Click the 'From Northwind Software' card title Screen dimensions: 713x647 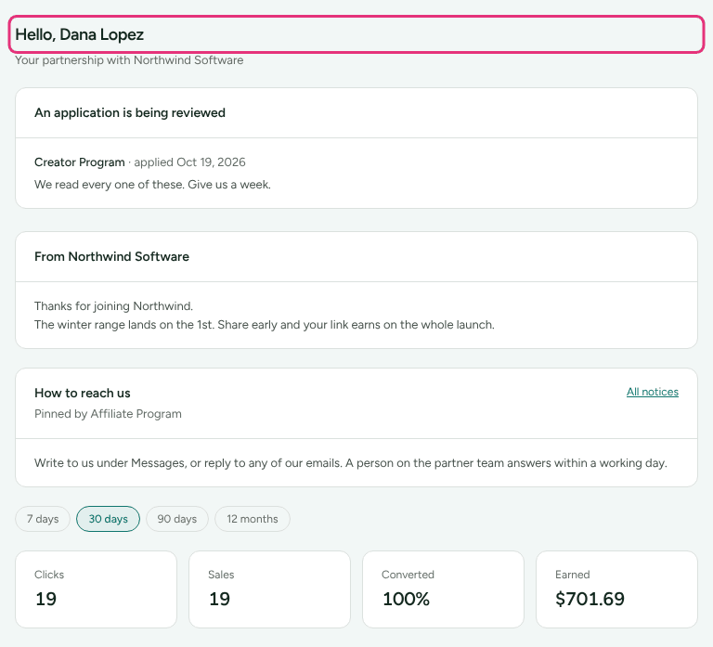(x=111, y=256)
